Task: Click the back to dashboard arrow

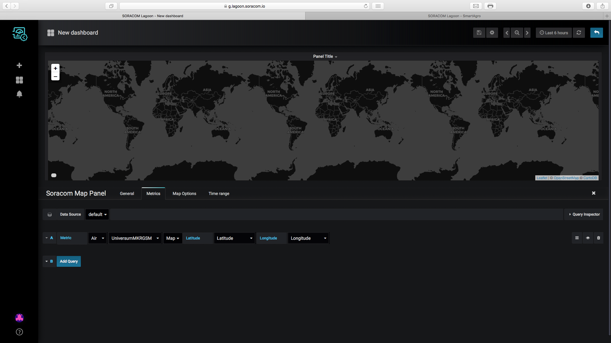Action: pyautogui.click(x=596, y=33)
